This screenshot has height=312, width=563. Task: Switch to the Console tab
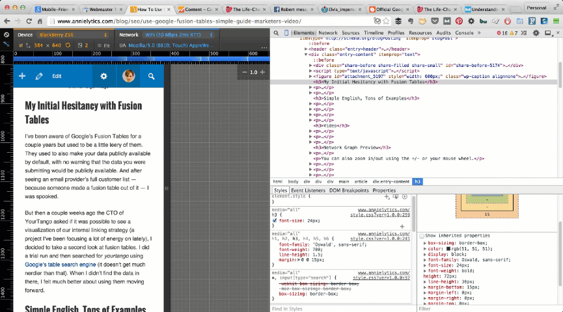coord(464,32)
